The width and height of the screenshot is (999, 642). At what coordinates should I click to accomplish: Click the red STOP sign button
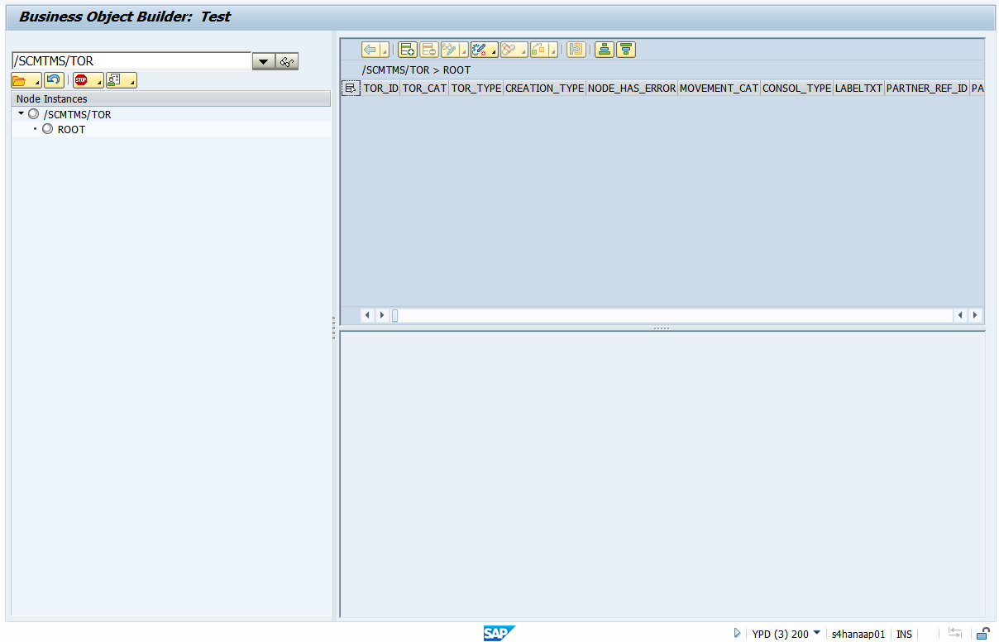[x=88, y=80]
